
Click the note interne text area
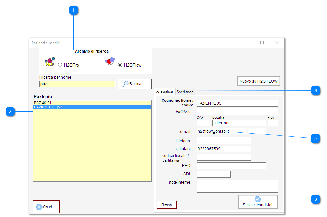237,186
